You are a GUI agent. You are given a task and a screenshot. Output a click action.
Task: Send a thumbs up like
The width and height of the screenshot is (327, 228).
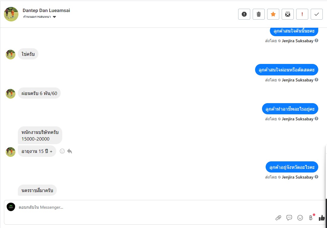click(322, 218)
